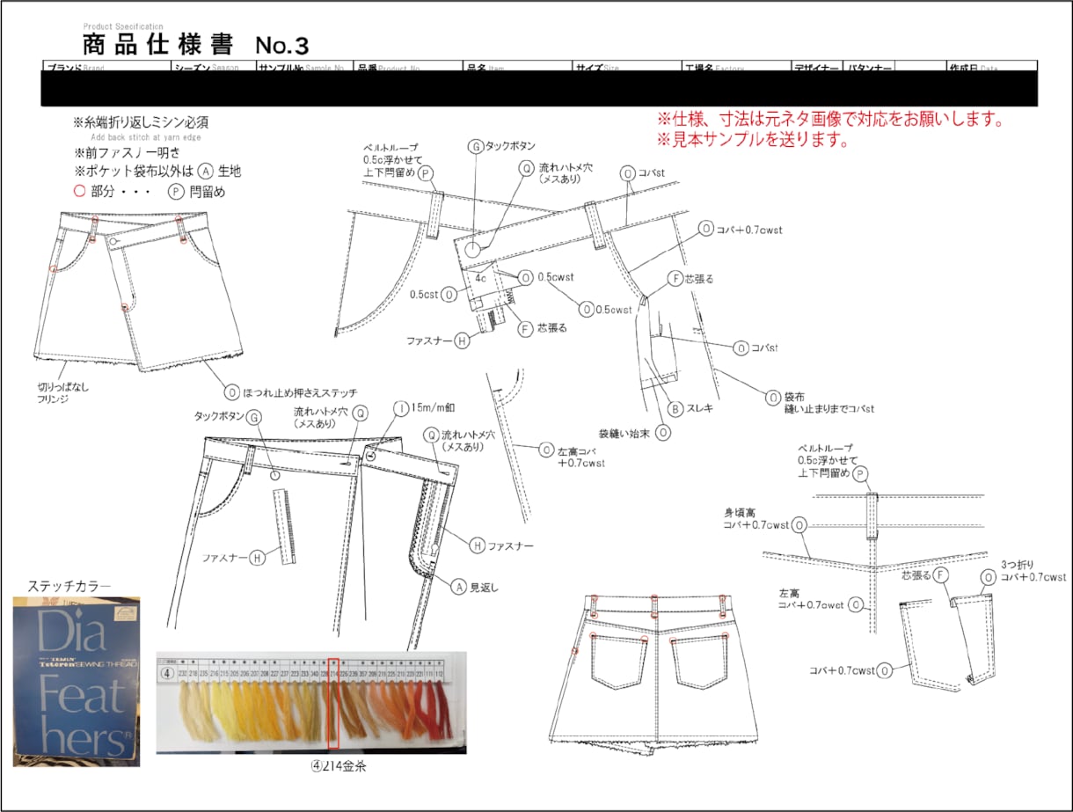
Task: Select the サイズ Size header cell
Action: click(x=628, y=67)
